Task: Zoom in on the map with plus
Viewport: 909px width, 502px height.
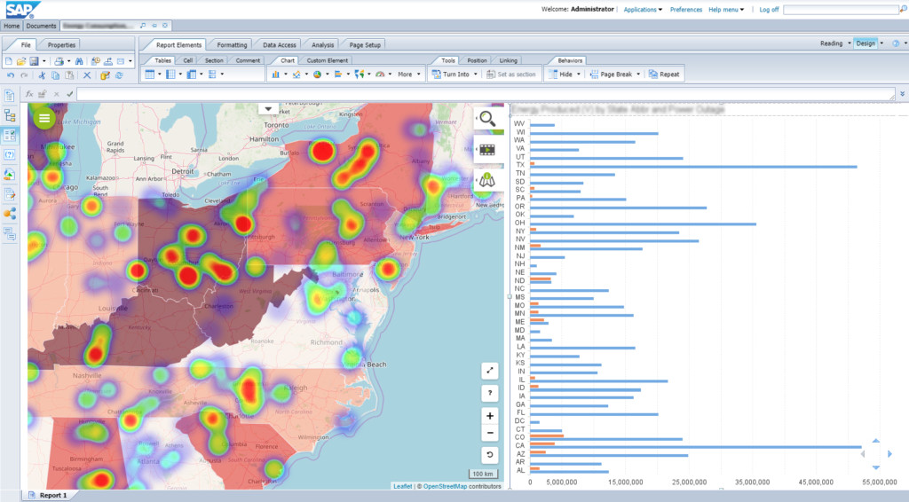Action: point(490,416)
